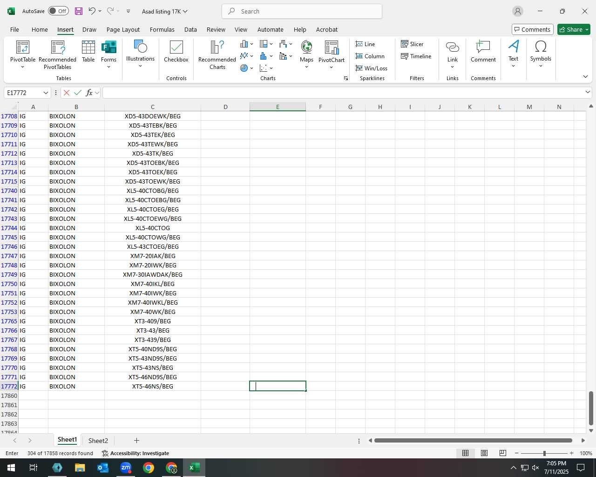Insert a scatter or bubble chart
The height and width of the screenshot is (477, 596).
pyautogui.click(x=266, y=68)
